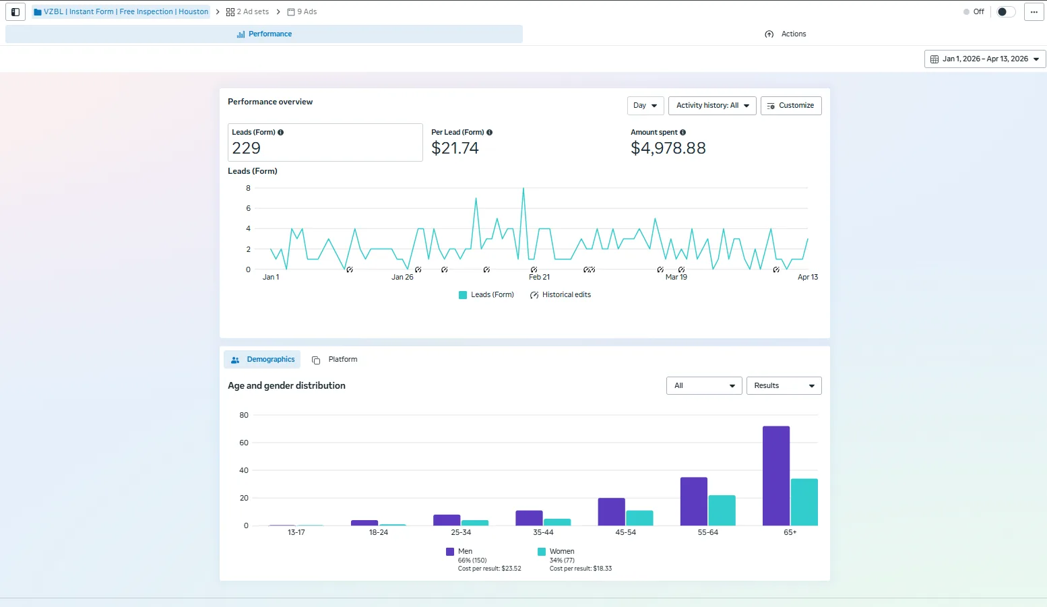Click the historical edit marker near Feb 21
Viewport: 1047px width, 607px height.
(x=534, y=269)
